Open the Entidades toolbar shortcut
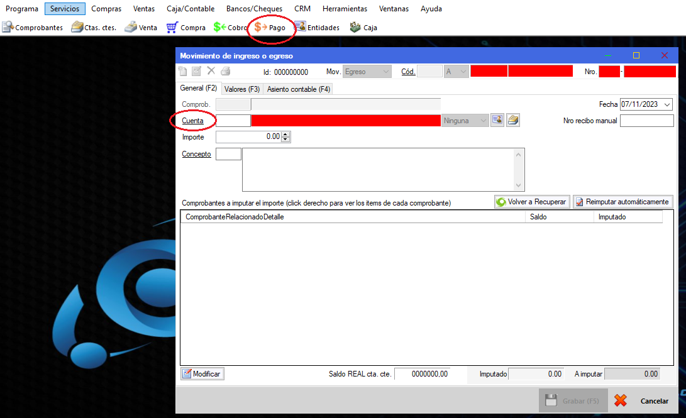The width and height of the screenshot is (686, 418). (x=317, y=28)
